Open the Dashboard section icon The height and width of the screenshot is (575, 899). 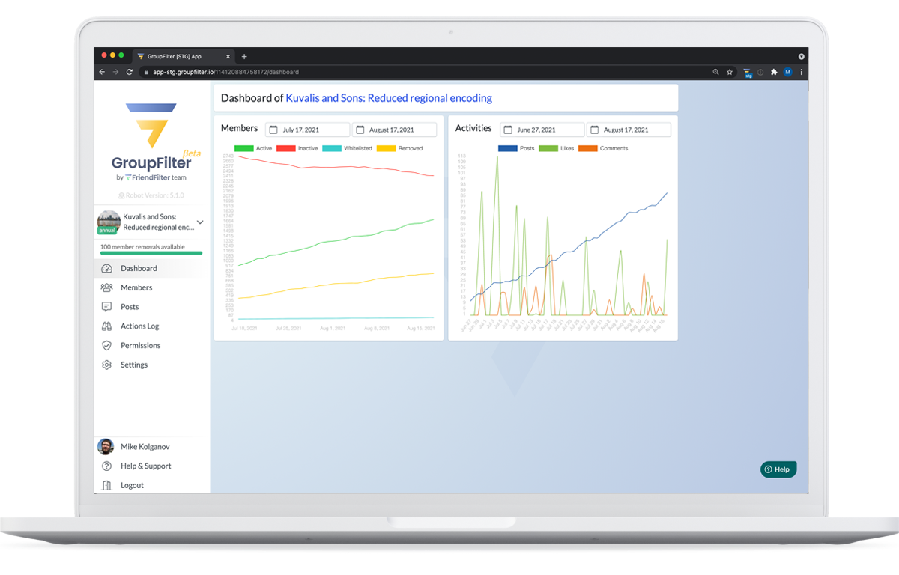106,267
